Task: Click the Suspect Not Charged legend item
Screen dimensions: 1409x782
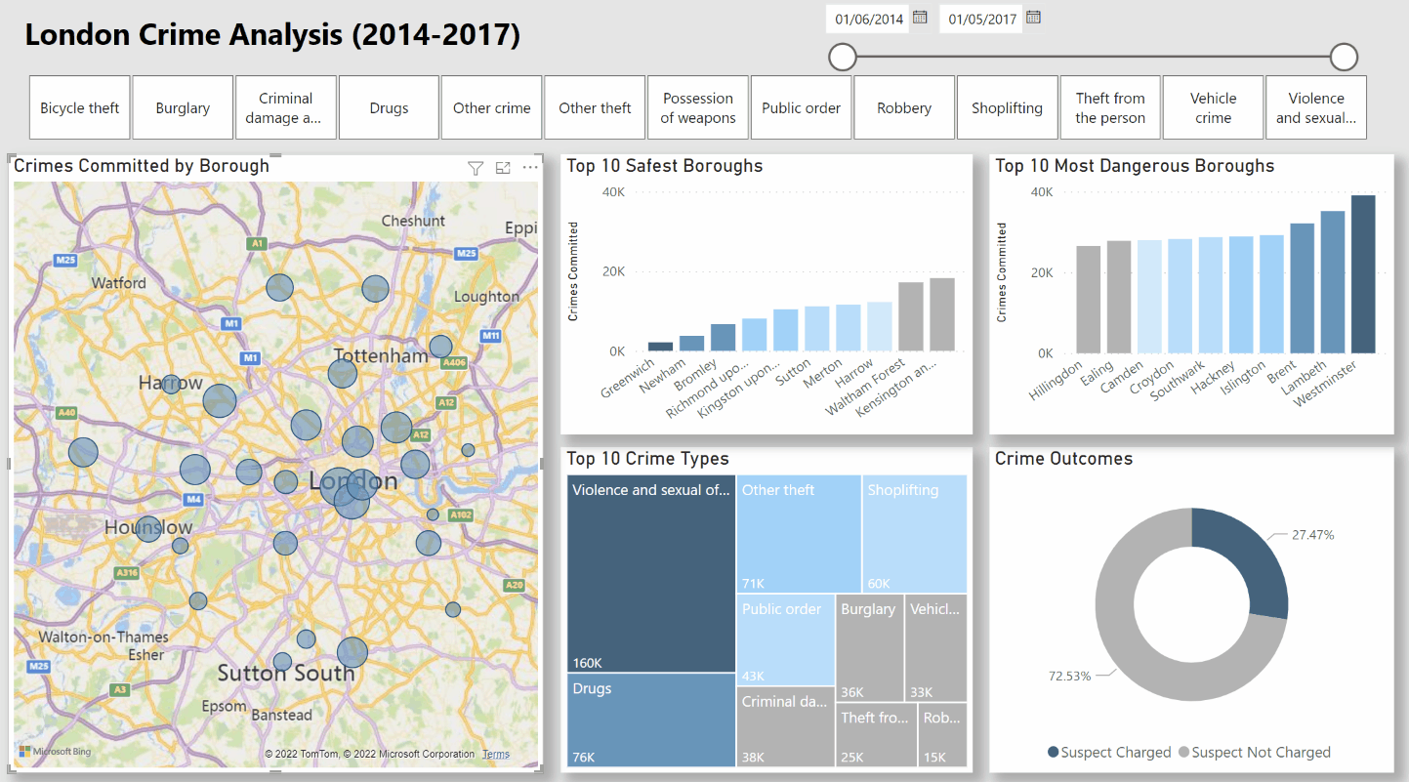Action: [x=1255, y=752]
